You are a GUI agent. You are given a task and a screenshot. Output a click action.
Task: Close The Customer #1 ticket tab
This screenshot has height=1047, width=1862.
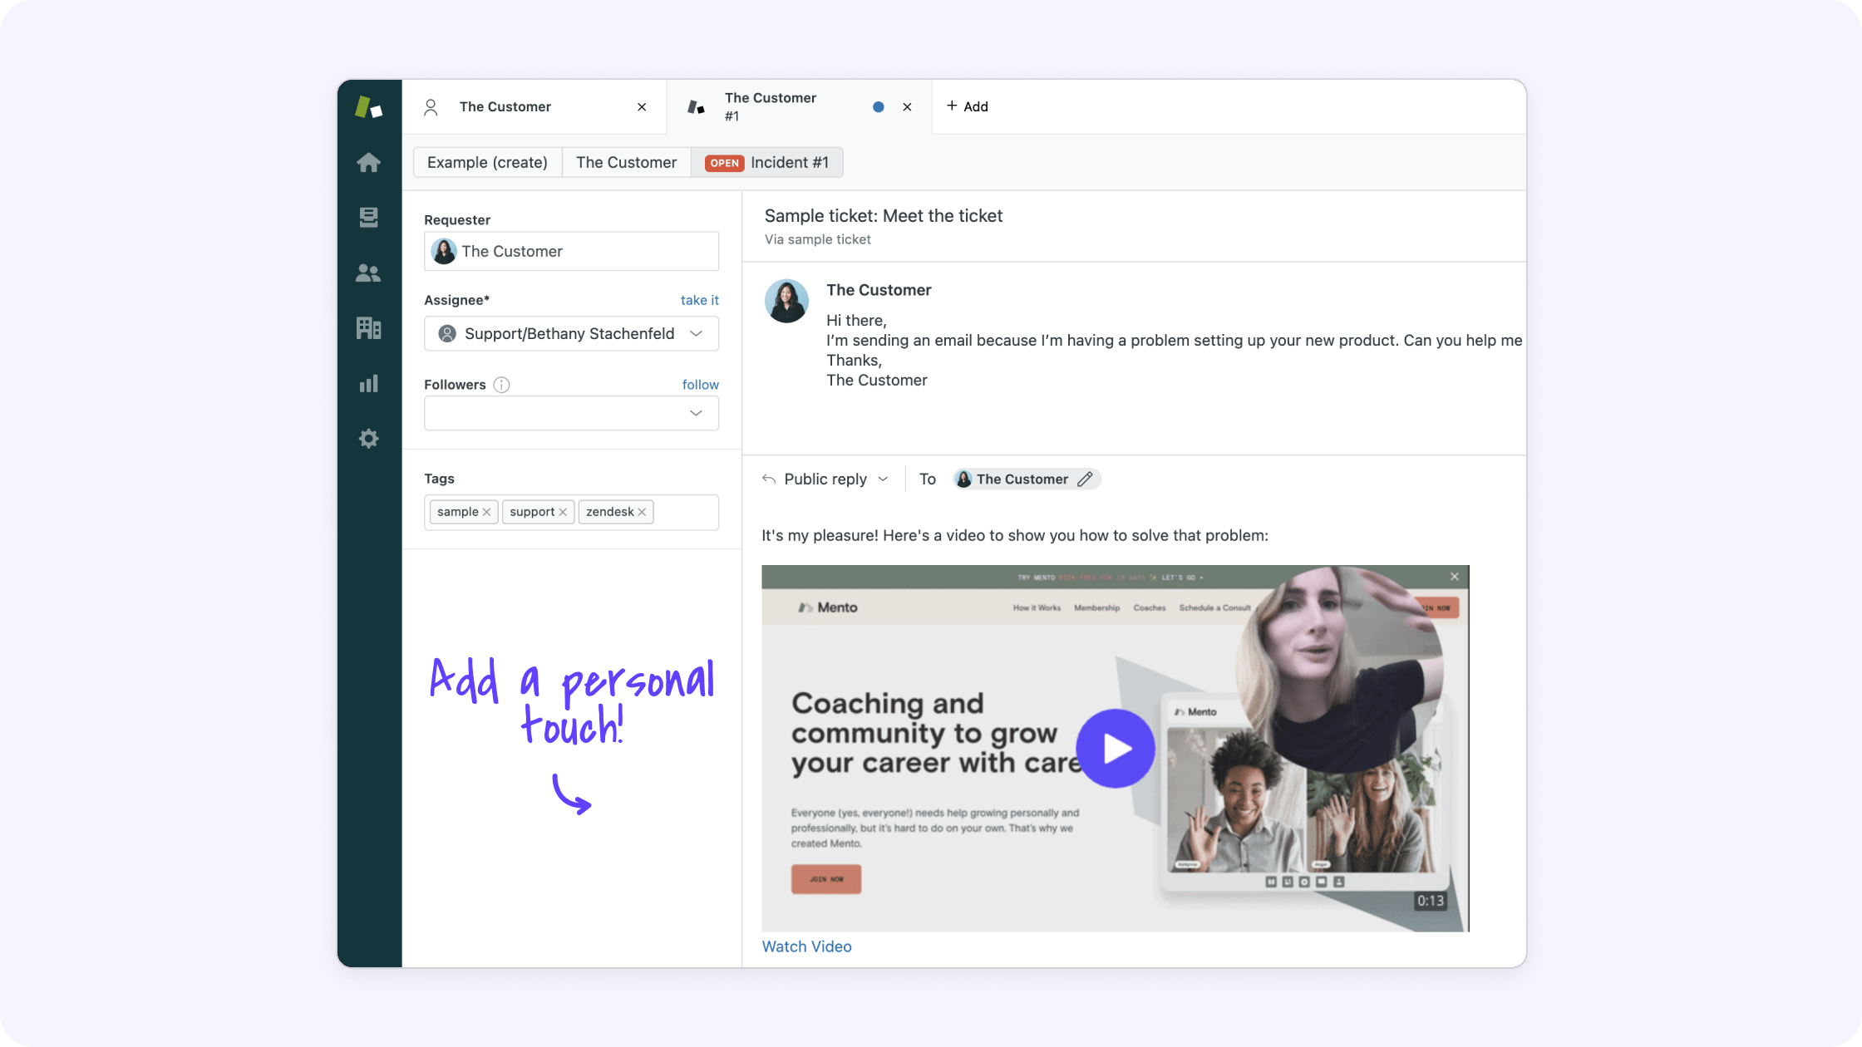(907, 106)
